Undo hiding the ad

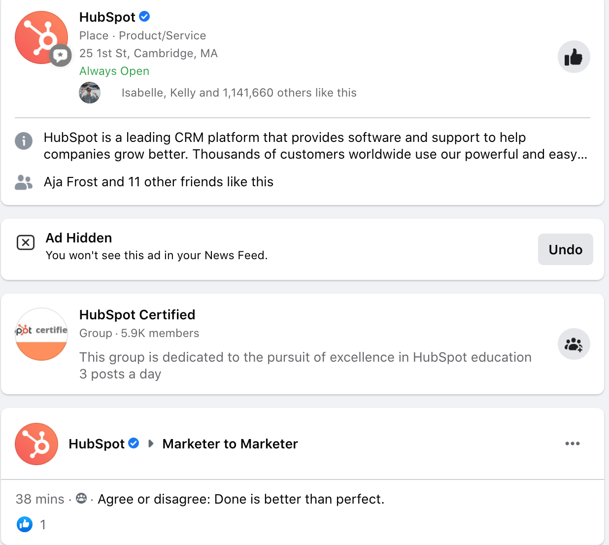565,249
